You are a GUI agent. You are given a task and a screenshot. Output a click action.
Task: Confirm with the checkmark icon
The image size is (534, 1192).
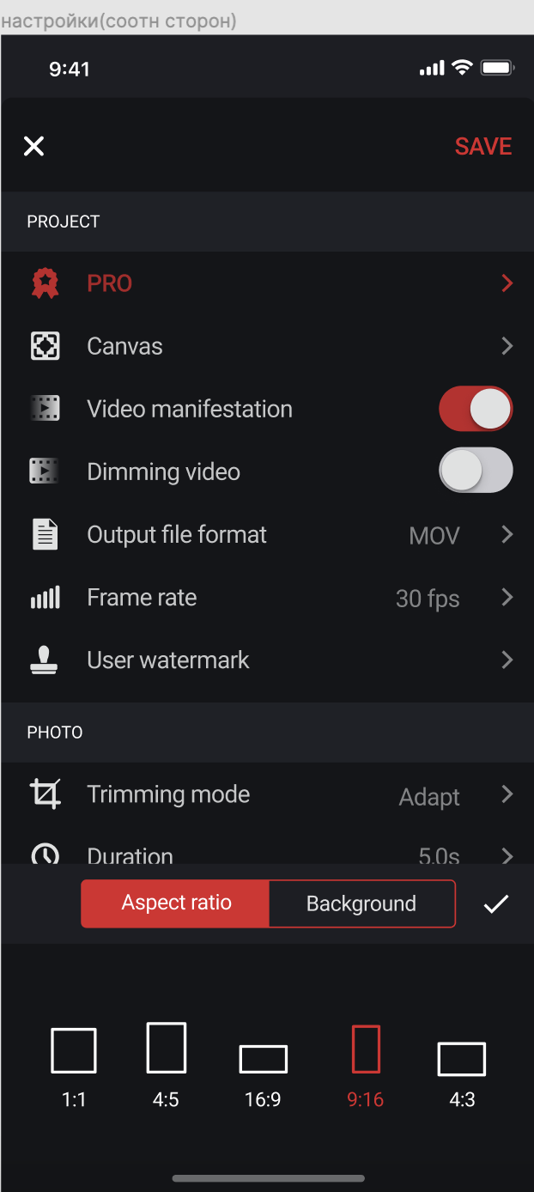point(496,903)
